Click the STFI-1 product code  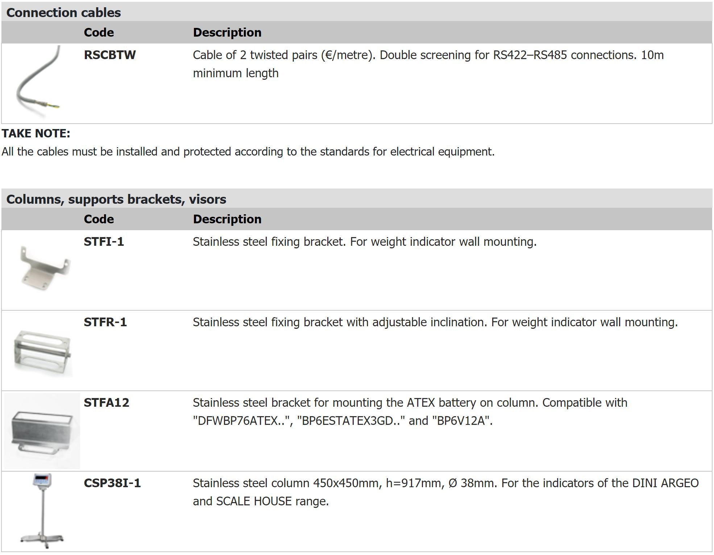104,242
